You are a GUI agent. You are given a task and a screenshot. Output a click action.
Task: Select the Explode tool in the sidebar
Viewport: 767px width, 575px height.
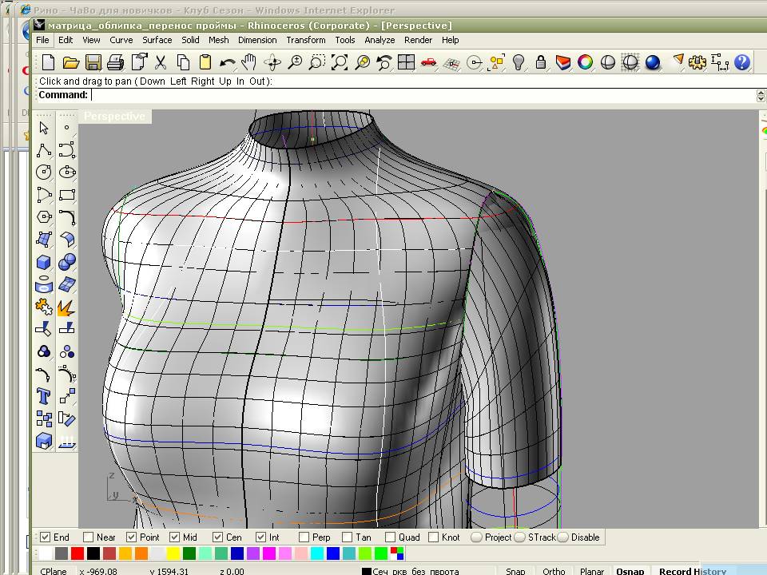coord(67,307)
